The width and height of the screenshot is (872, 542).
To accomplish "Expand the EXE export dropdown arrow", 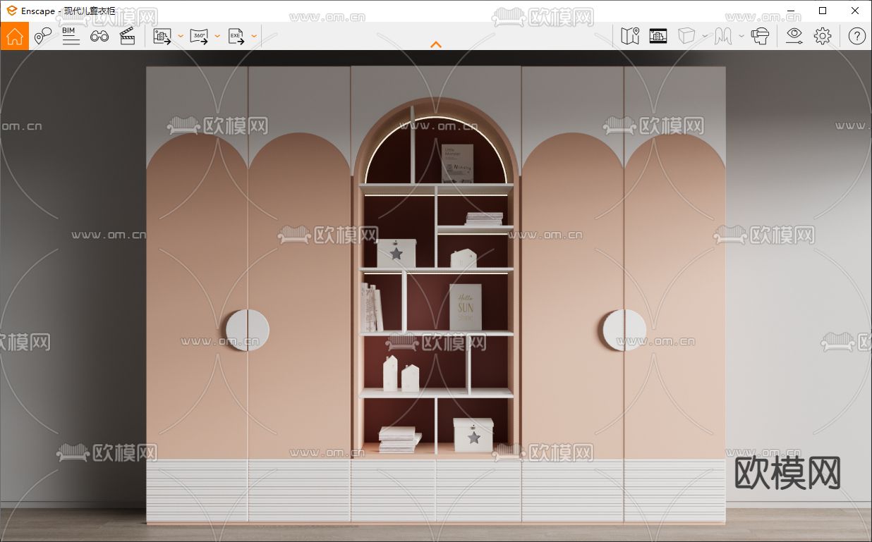I will click(x=254, y=36).
